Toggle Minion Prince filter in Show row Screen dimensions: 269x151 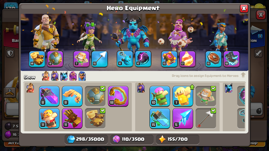[x=64, y=76]
